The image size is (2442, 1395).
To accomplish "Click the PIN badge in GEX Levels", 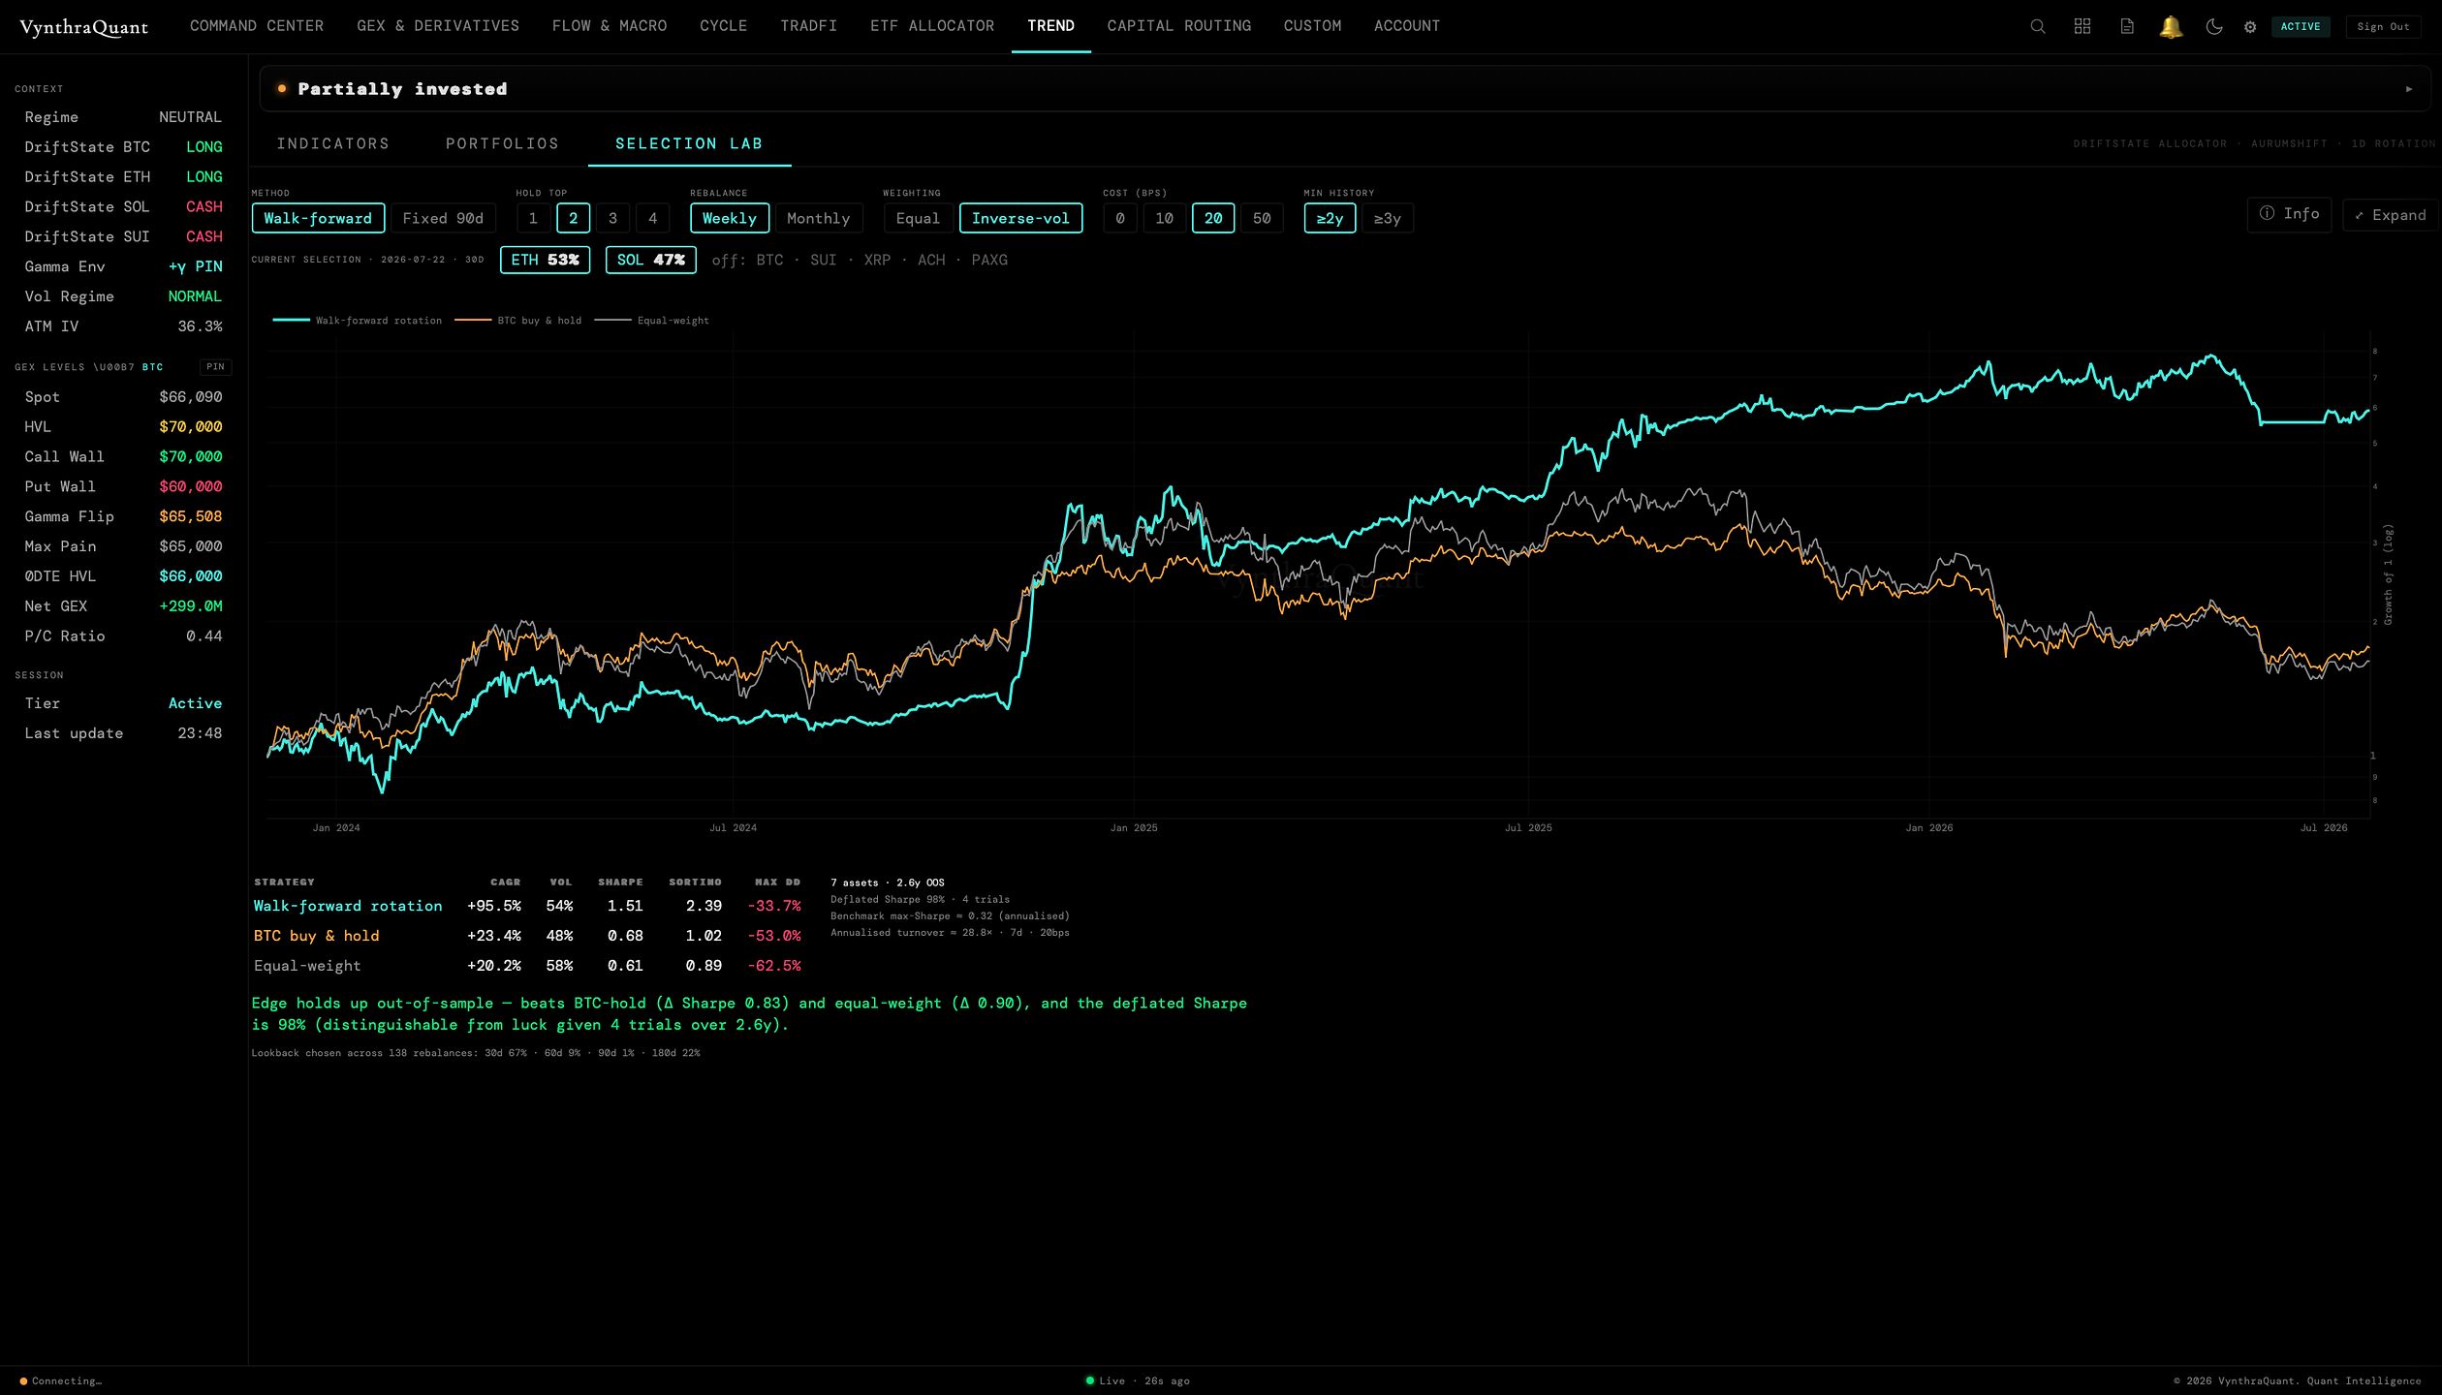I will [215, 367].
